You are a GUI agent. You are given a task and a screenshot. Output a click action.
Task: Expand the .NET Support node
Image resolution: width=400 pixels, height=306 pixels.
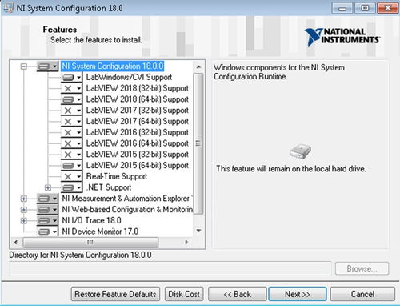(48, 187)
